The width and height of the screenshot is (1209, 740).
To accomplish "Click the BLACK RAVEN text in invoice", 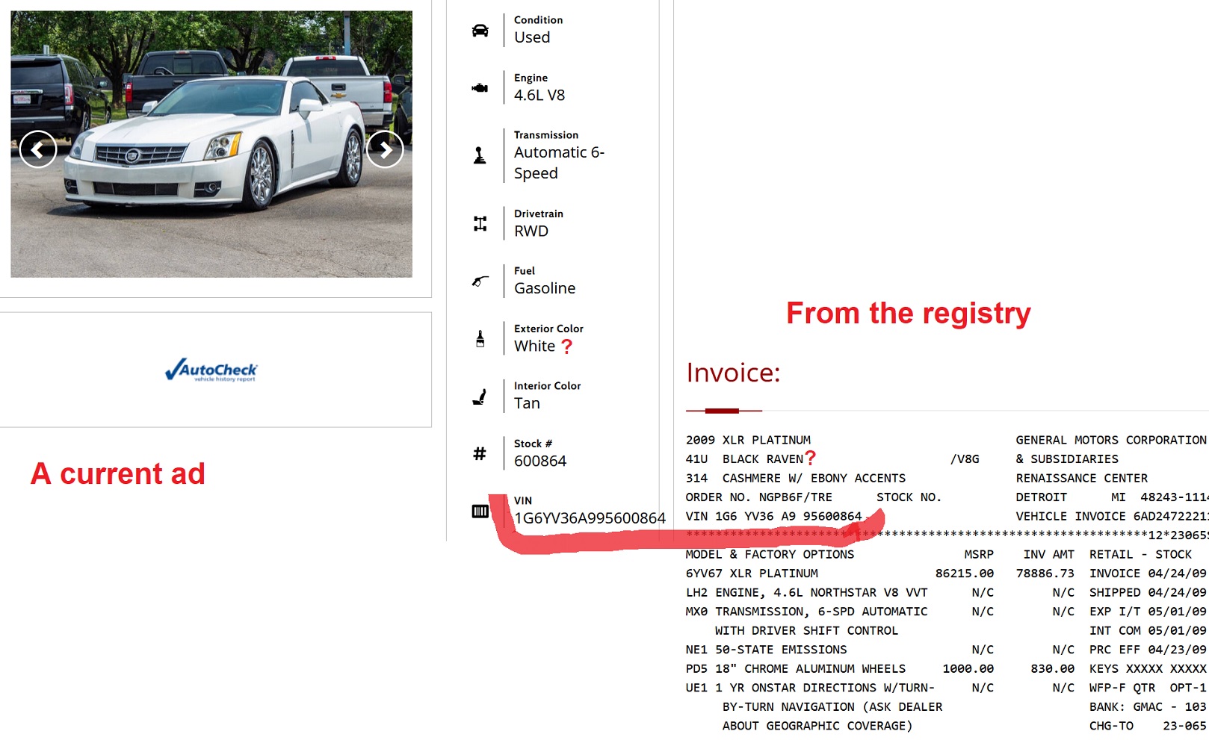I will 762,459.
